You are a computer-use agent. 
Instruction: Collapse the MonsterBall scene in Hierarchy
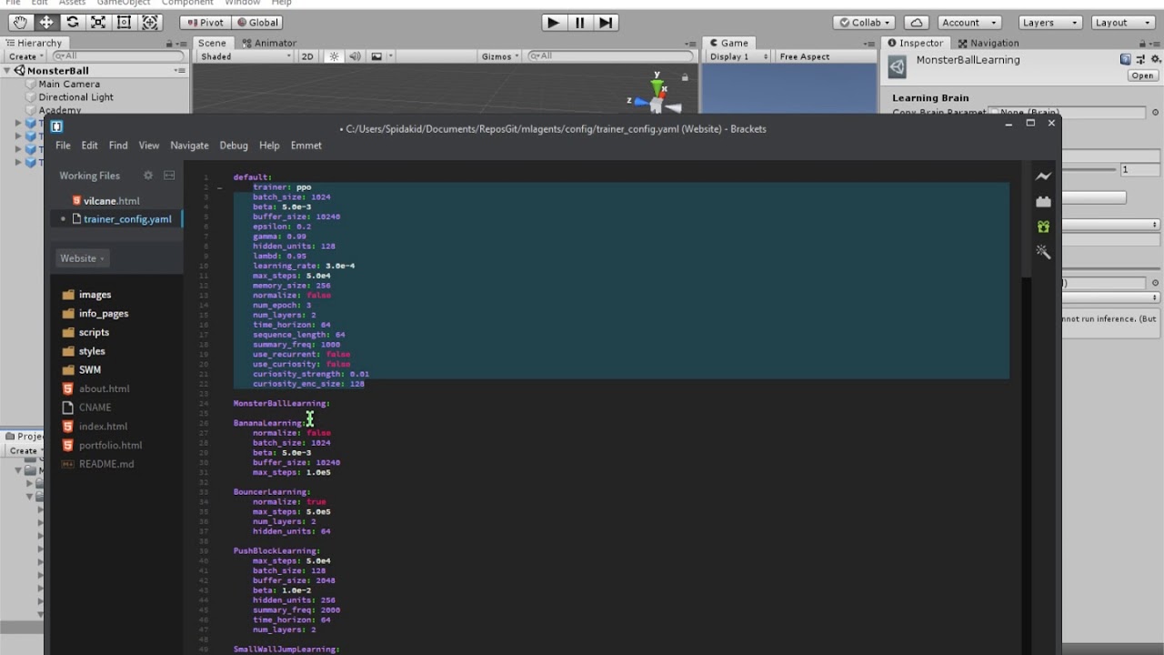point(8,70)
